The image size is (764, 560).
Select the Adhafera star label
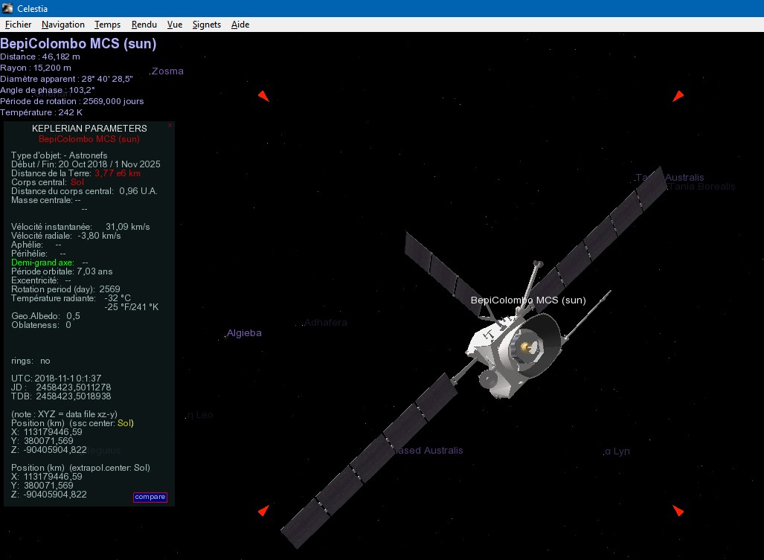click(326, 322)
